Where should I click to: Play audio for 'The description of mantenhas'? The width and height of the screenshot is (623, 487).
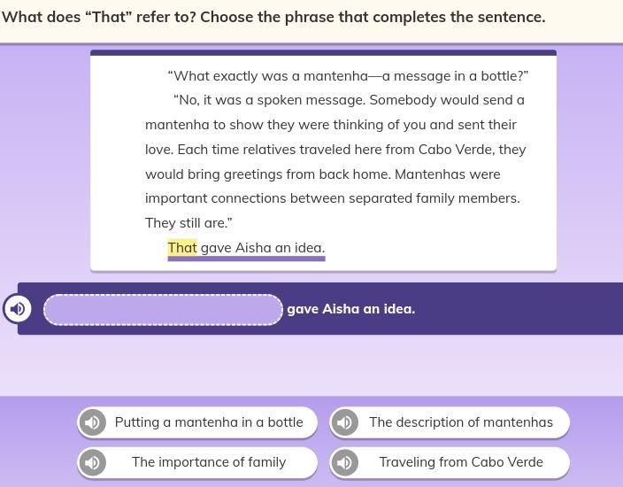344,422
